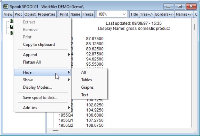Select Tables in the Hide submenu
This screenshot has width=200, height=136.
click(86, 80)
